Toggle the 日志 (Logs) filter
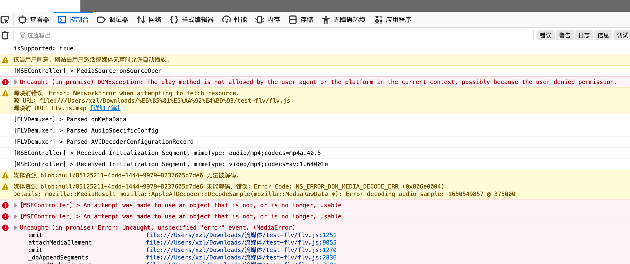The image size is (630, 264). (584, 35)
